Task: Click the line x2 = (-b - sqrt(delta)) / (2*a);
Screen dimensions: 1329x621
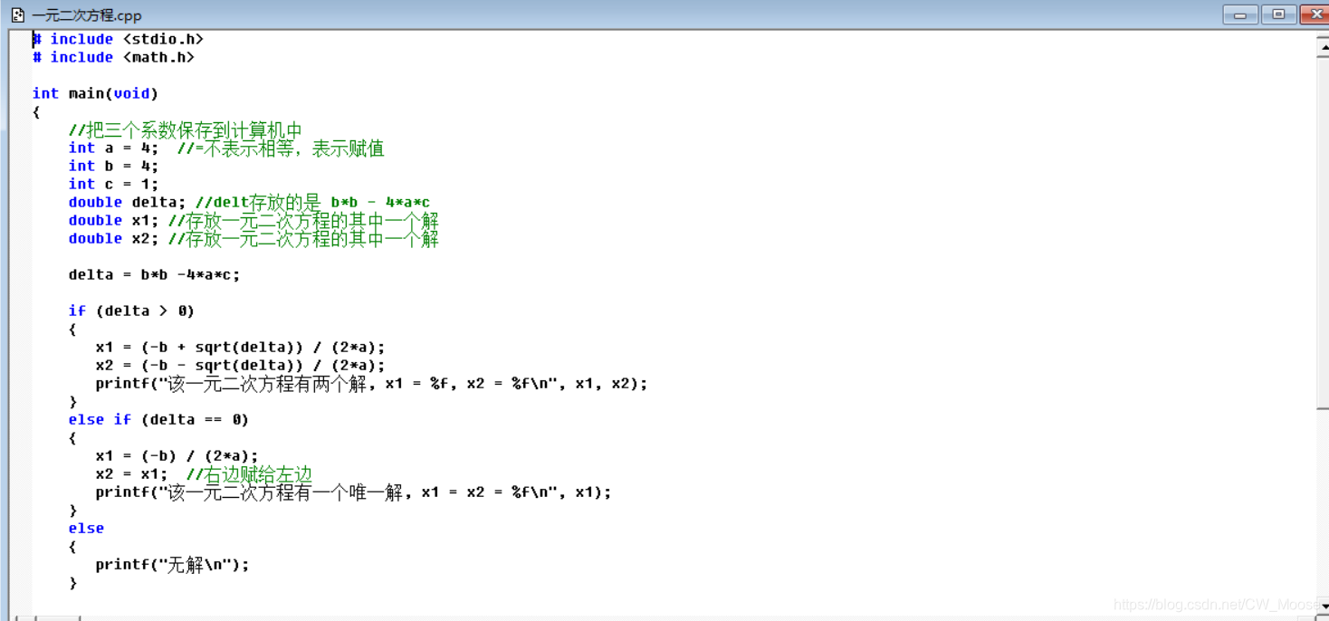Action: (x=240, y=365)
